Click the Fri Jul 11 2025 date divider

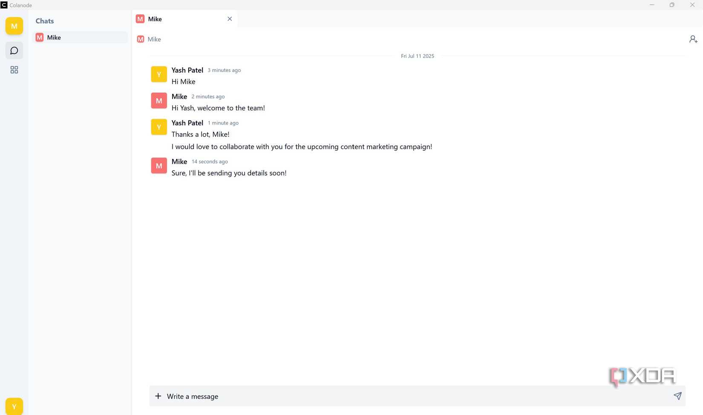coord(417,56)
